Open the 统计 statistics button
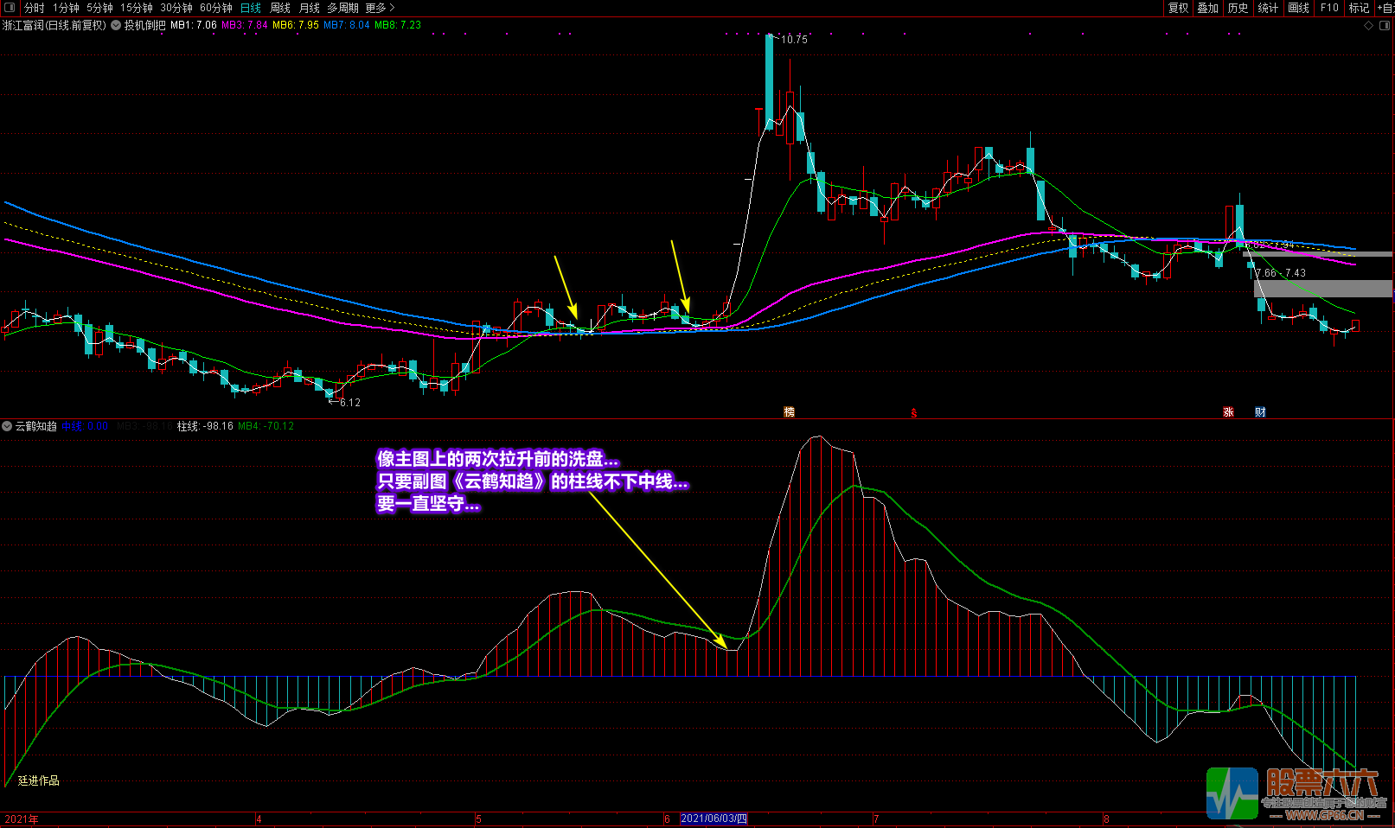1395x828 pixels. pos(1268,8)
